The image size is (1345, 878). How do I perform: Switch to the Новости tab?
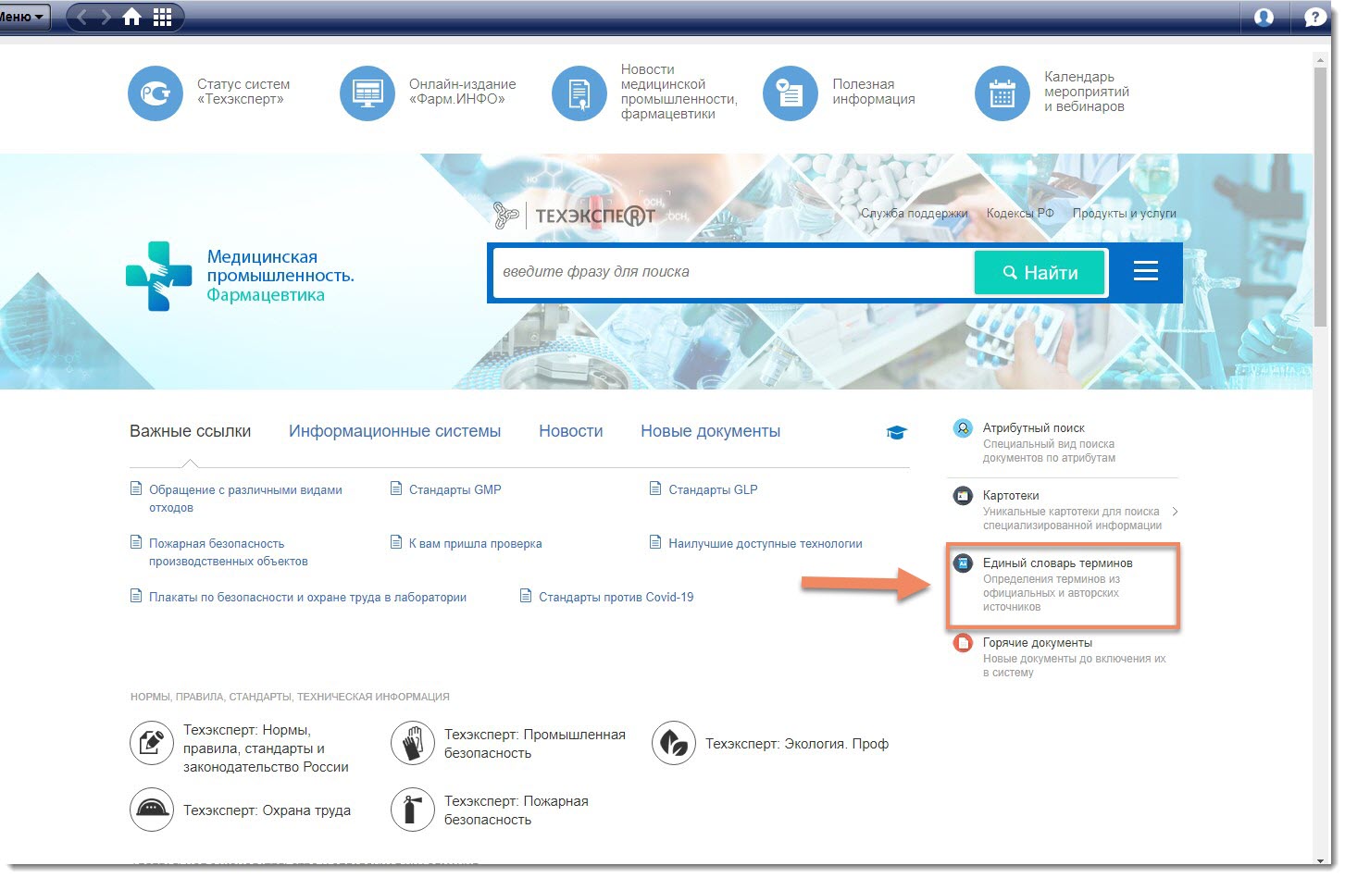[570, 431]
